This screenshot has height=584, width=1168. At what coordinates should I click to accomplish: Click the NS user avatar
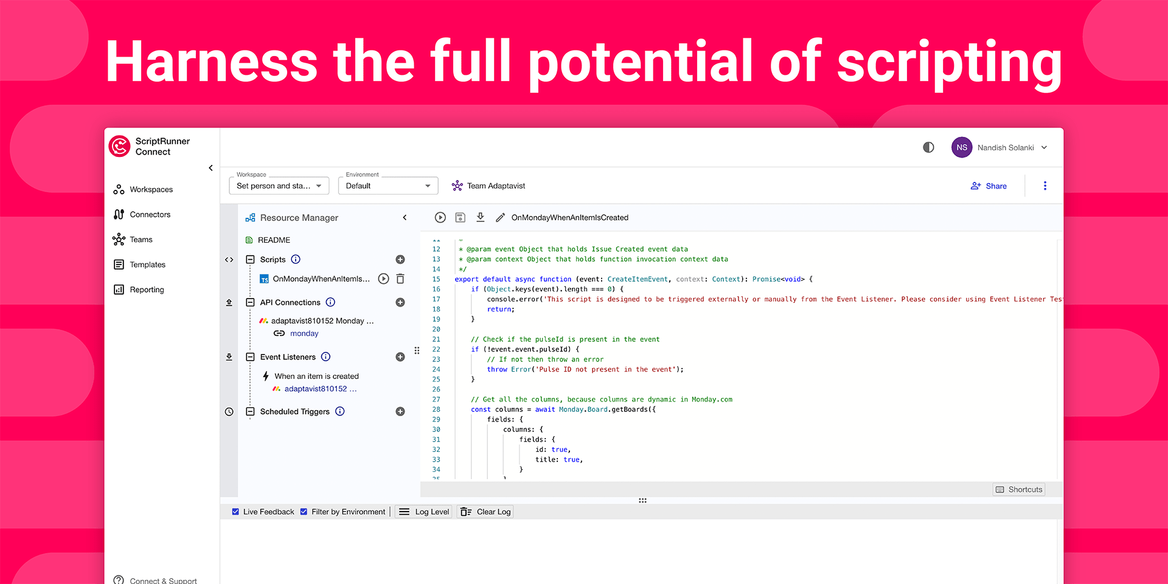point(962,147)
